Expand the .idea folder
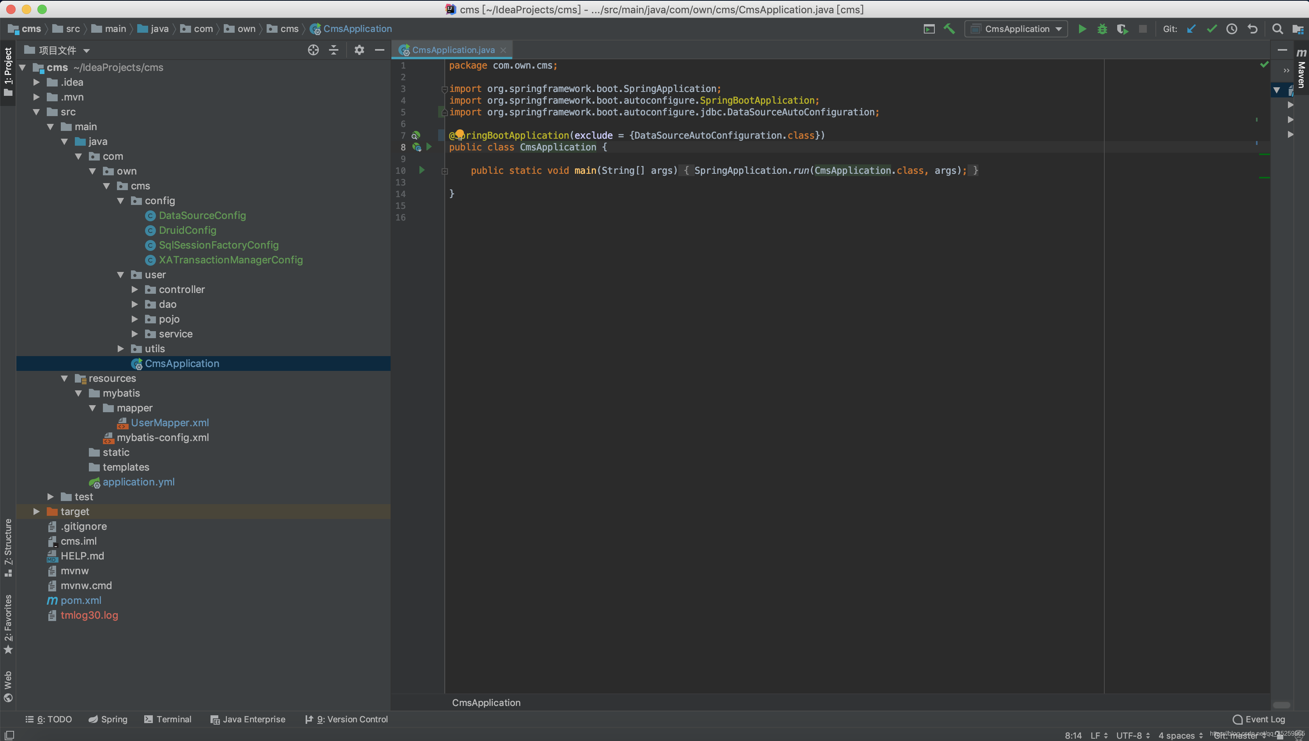Screen dimensions: 1309x741 tap(36, 82)
